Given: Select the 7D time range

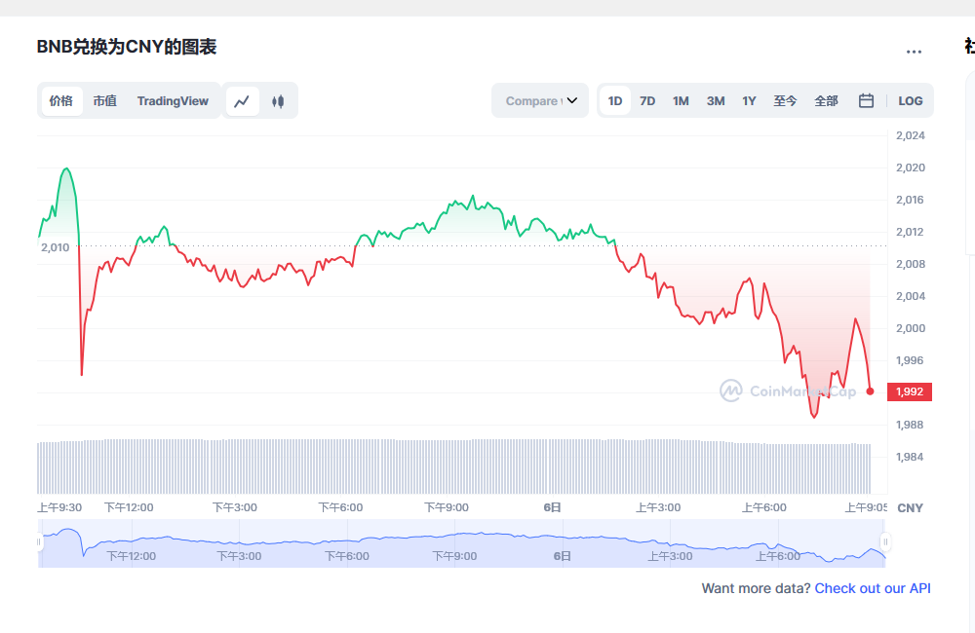Looking at the screenshot, I should tap(647, 101).
